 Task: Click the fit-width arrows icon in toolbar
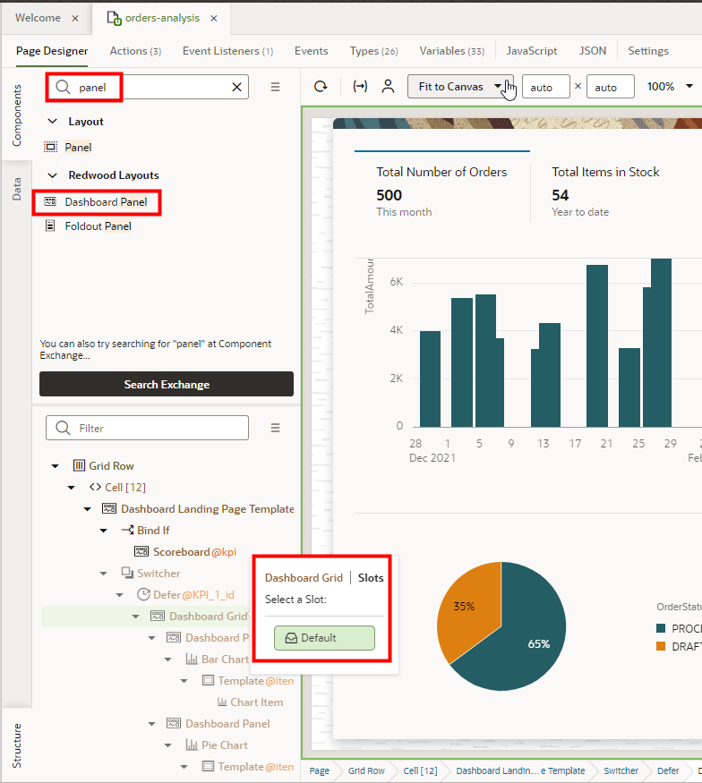pos(360,87)
